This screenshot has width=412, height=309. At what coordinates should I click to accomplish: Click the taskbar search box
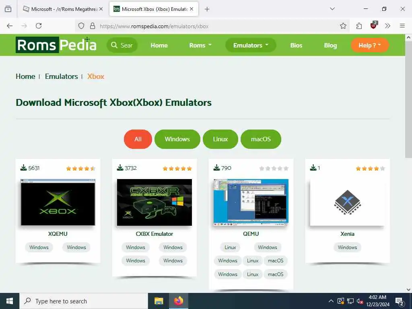coord(84,301)
